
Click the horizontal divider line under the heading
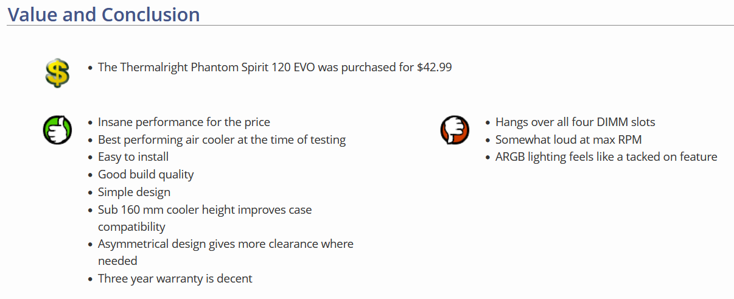pos(426,26)
